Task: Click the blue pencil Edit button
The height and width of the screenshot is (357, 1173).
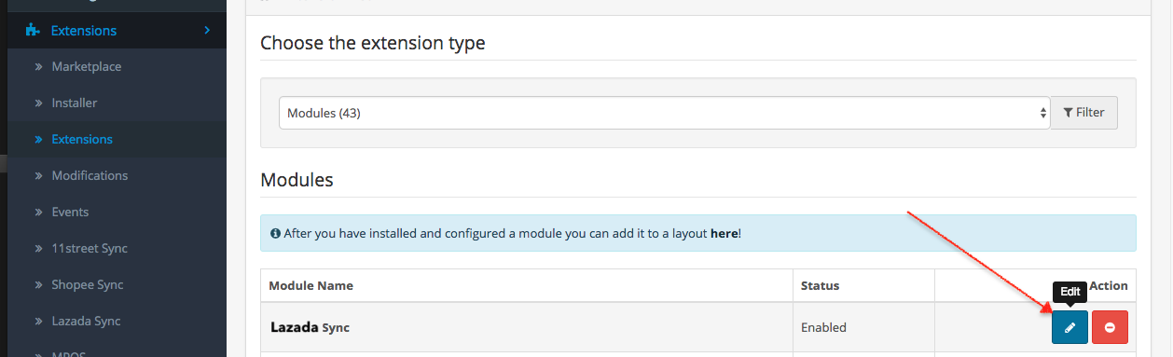Action: [1069, 327]
